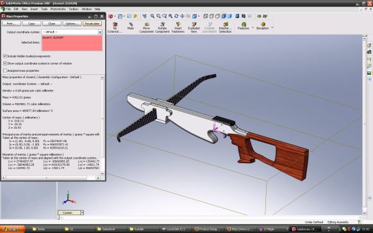Enable Assigned mass properties checkbox
The width and height of the screenshot is (373, 233).
click(5, 70)
